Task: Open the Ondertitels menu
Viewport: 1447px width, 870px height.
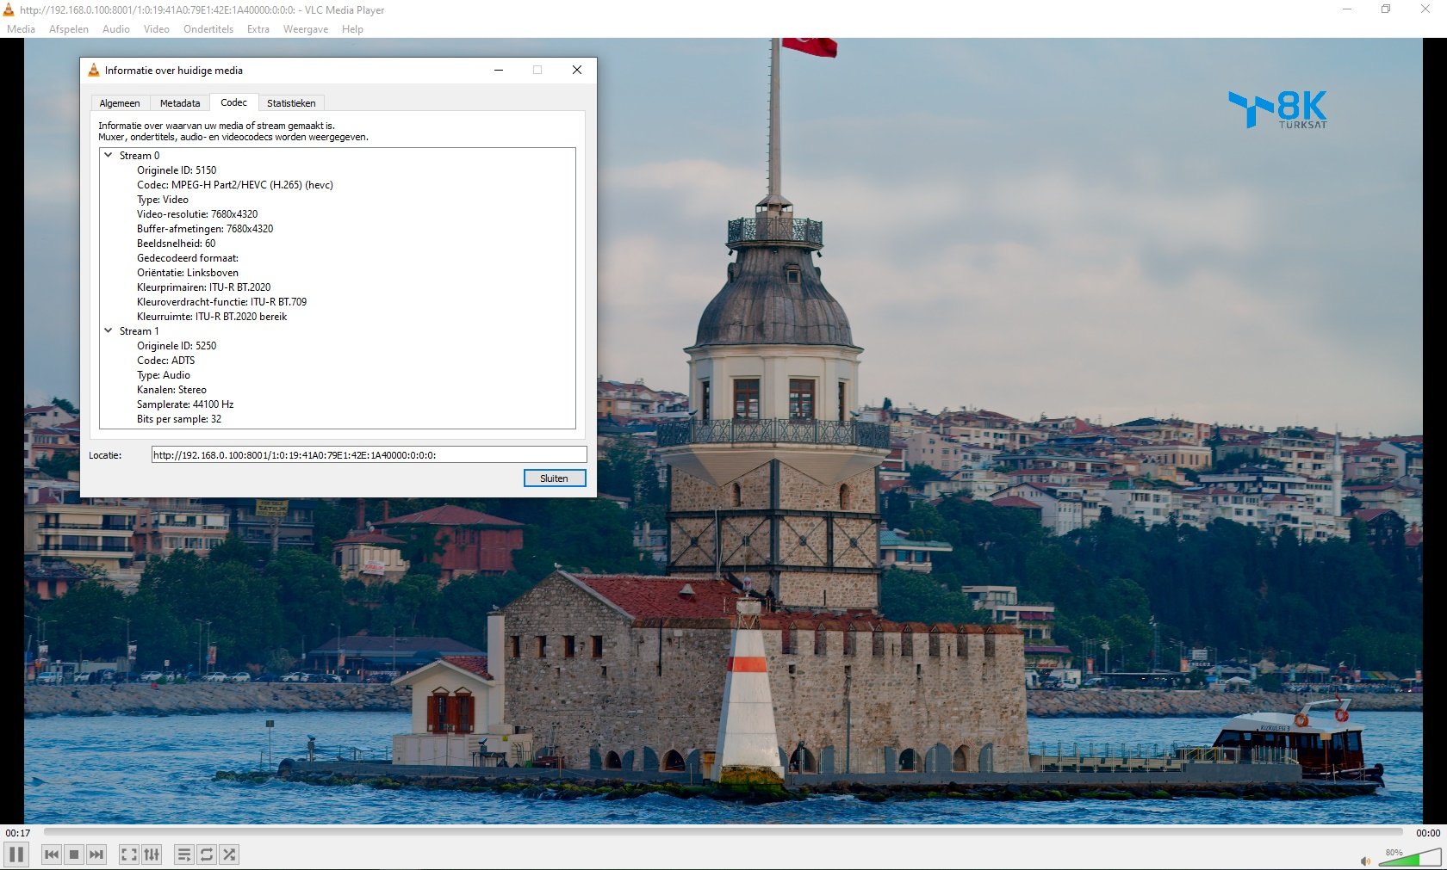Action: (x=208, y=29)
